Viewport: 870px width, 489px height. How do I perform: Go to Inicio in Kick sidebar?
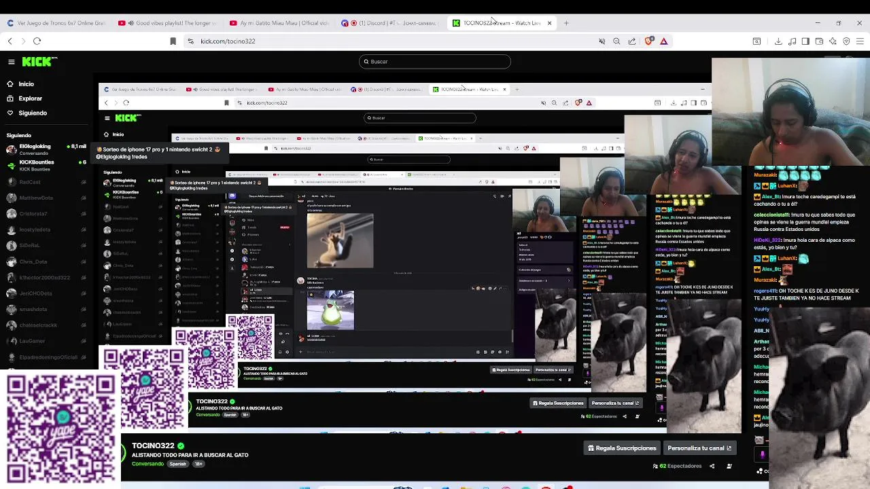[x=27, y=84]
